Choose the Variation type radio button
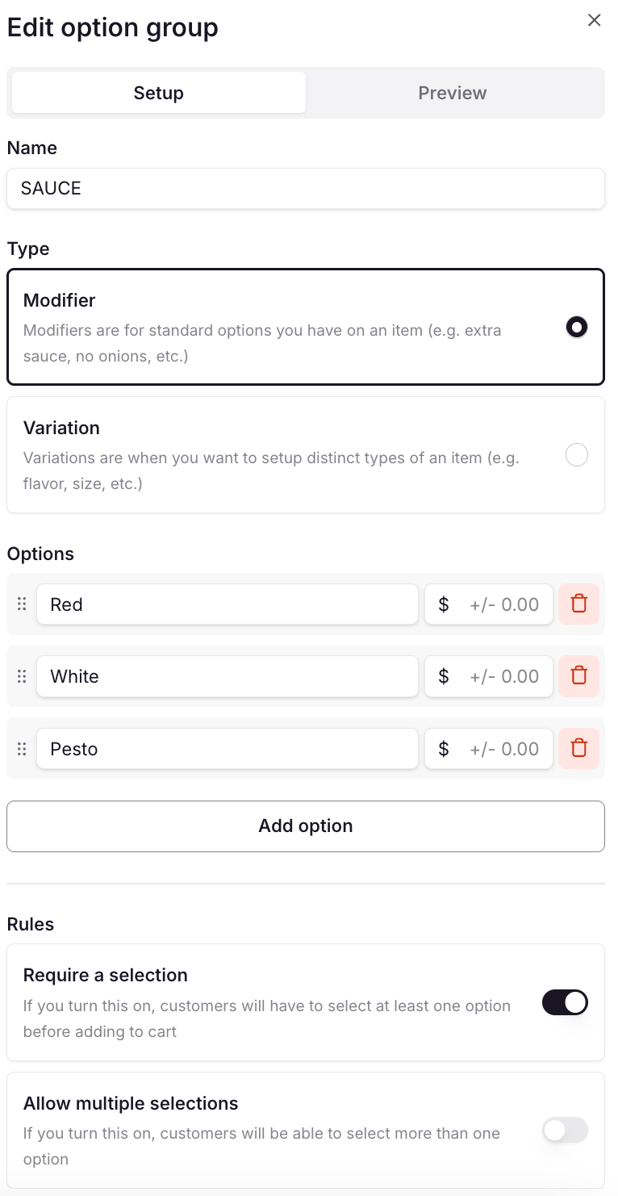The image size is (618, 1196). click(x=577, y=455)
